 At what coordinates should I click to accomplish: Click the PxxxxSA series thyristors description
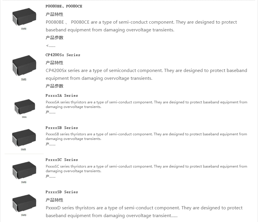[146, 105]
